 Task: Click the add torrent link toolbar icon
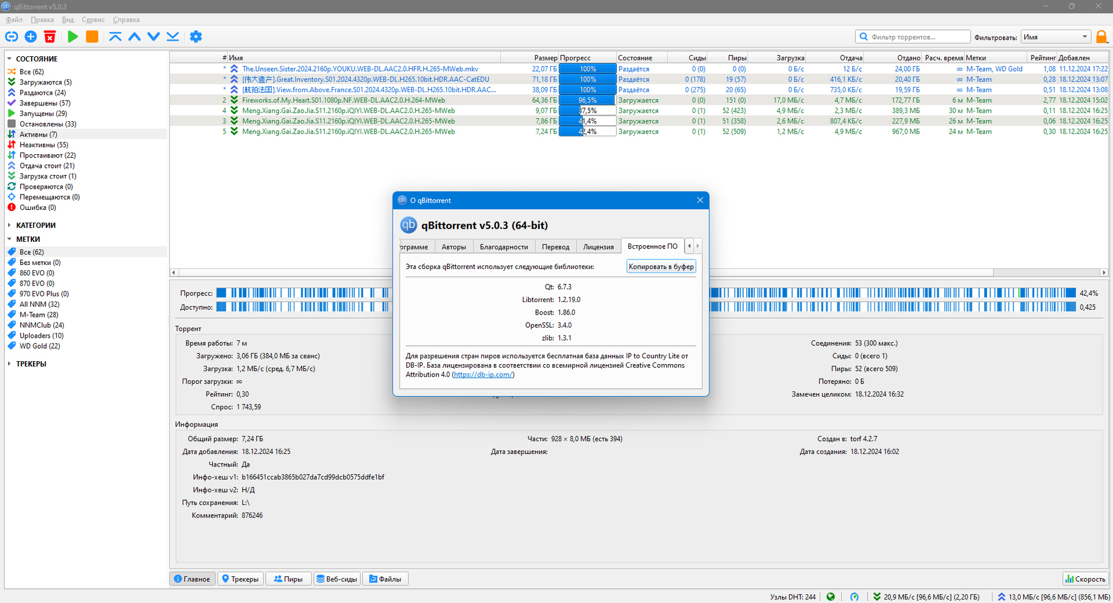tap(11, 37)
